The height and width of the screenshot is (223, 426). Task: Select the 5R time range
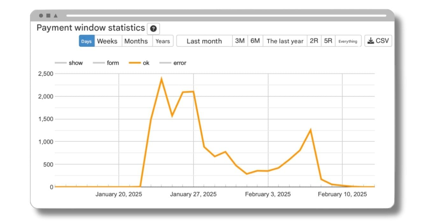[328, 41]
